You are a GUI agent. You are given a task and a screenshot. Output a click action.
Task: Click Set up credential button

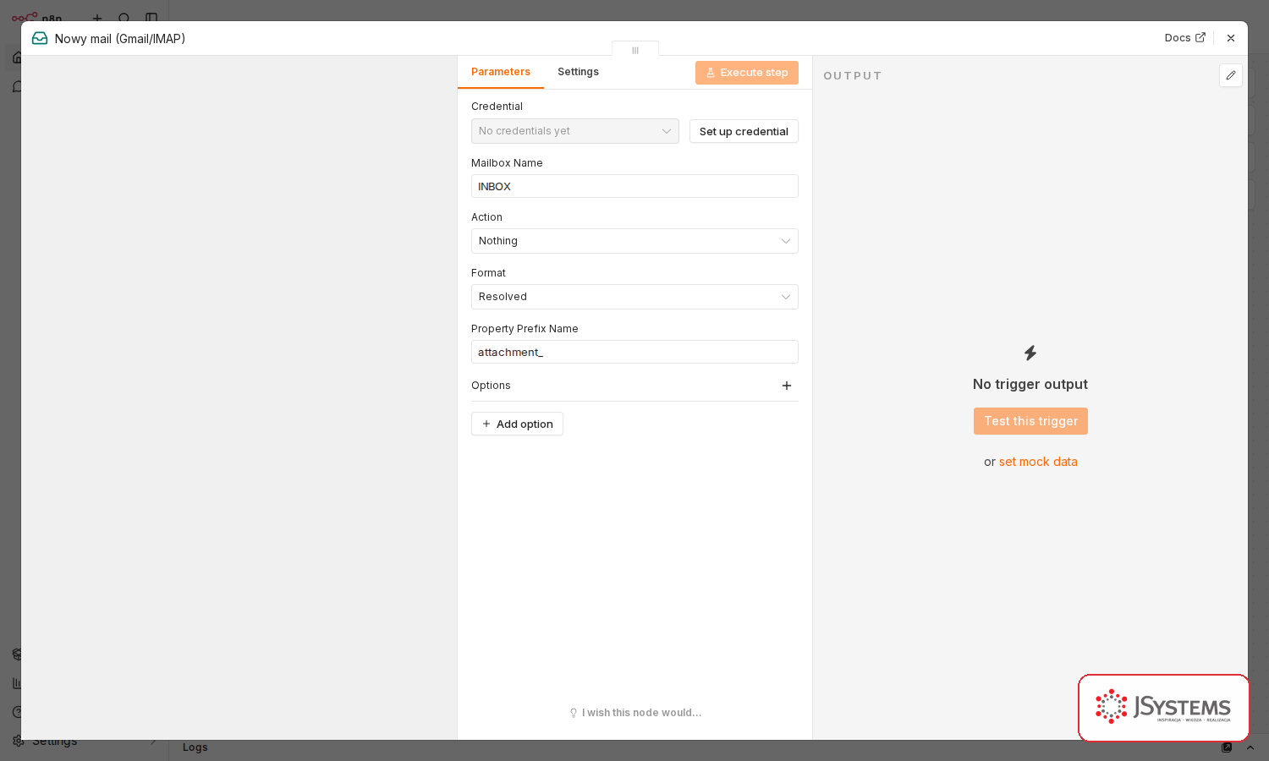tap(744, 131)
